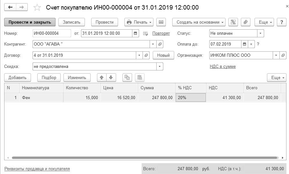Screen dimensions: 289x174
Task: Open НДС в сумме link
Action: pyautogui.click(x=223, y=67)
